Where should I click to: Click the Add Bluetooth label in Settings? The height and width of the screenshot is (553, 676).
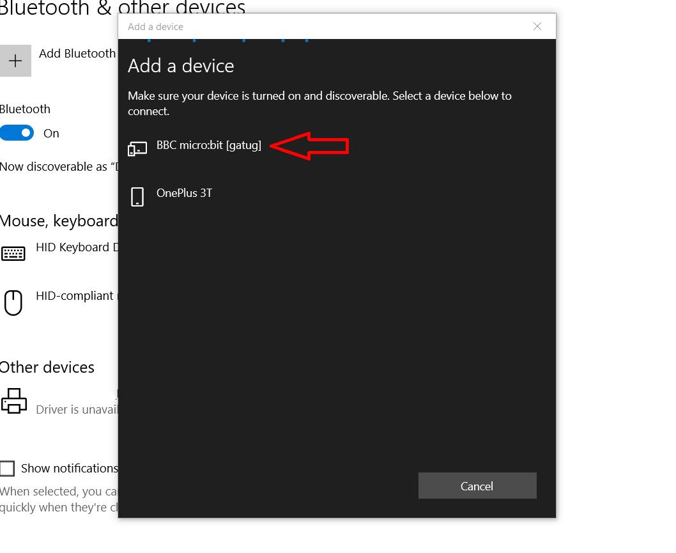coord(77,54)
